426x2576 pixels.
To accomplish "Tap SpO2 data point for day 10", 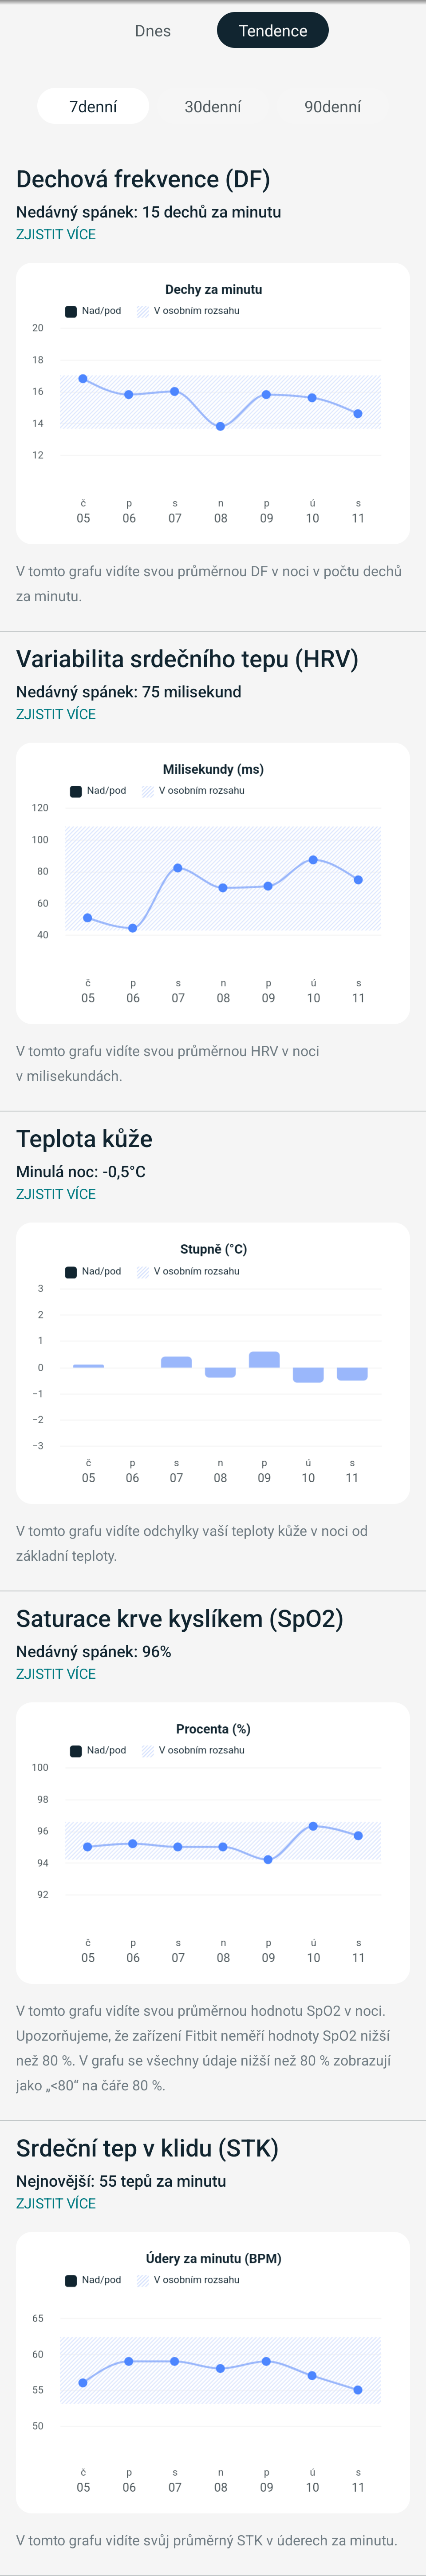I will 313,1826.
